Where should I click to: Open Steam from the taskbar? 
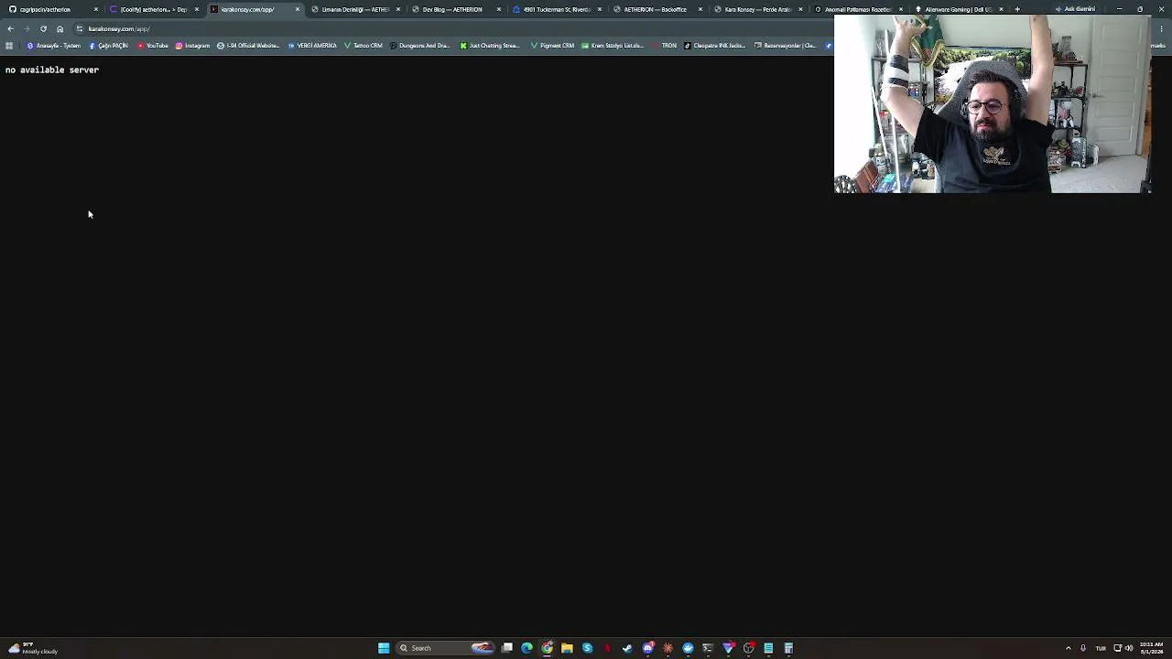(627, 648)
